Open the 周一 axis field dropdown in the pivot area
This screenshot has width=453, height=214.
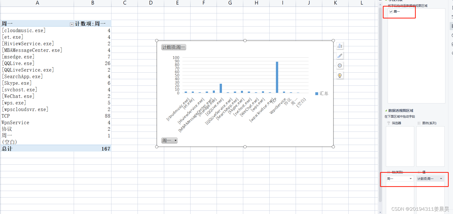[x=410, y=179]
